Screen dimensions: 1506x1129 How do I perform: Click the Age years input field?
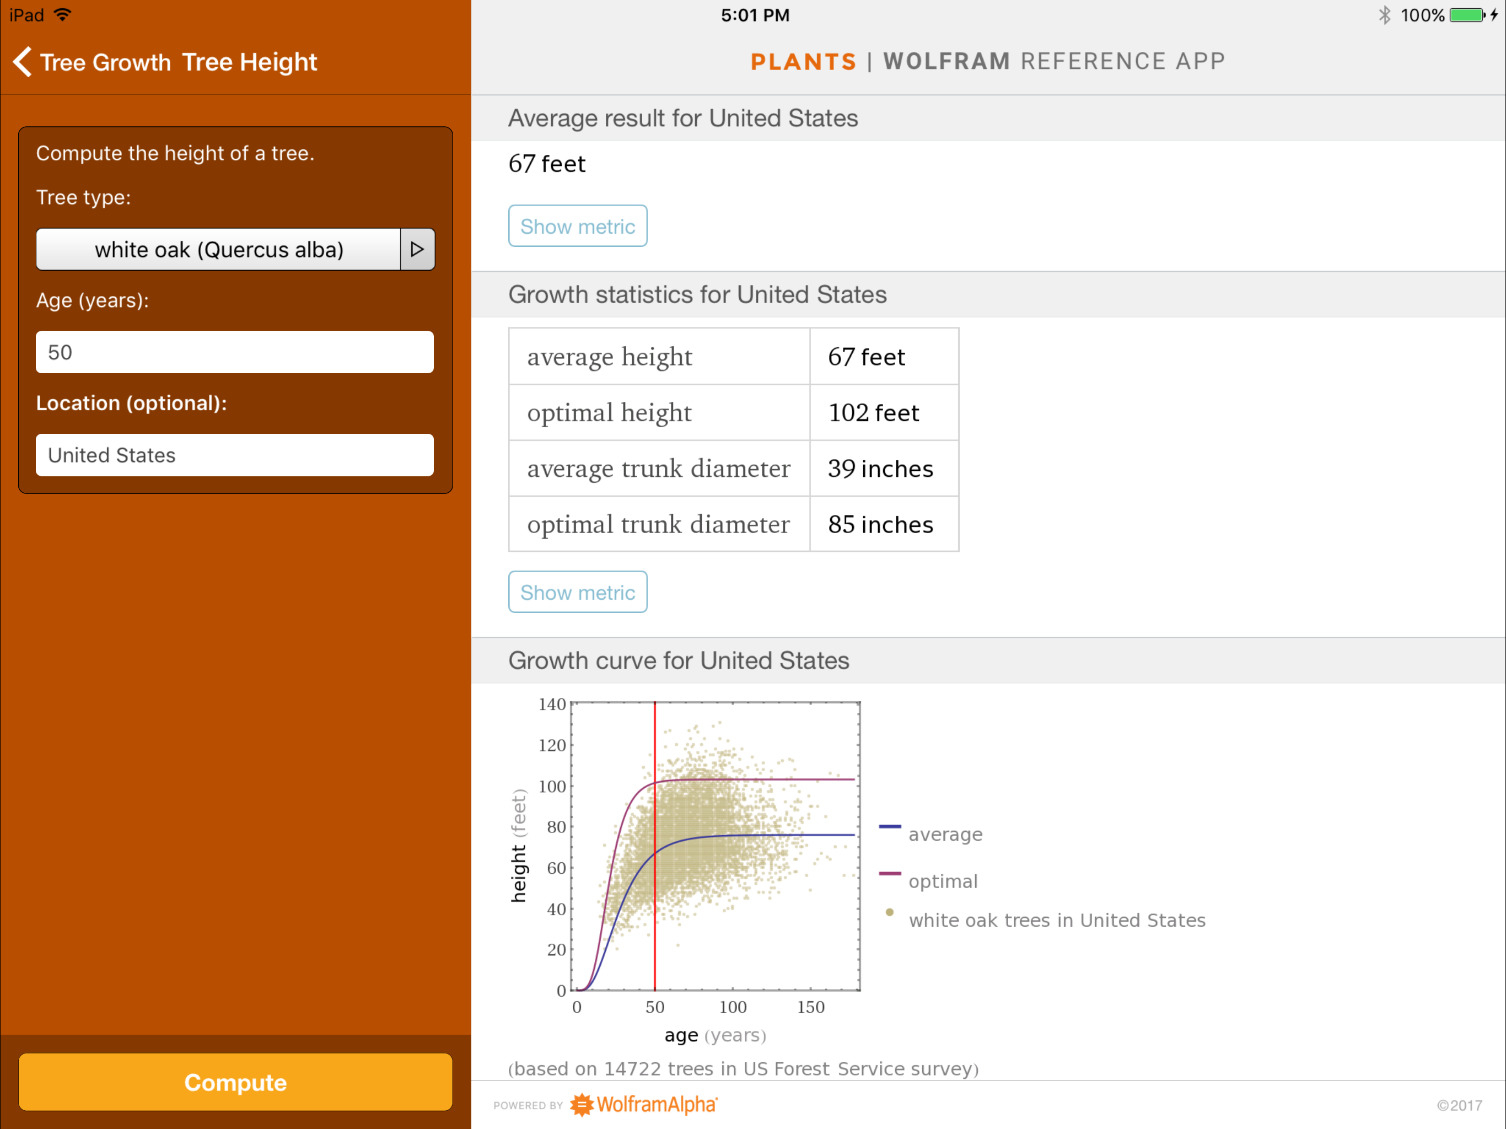pos(234,352)
